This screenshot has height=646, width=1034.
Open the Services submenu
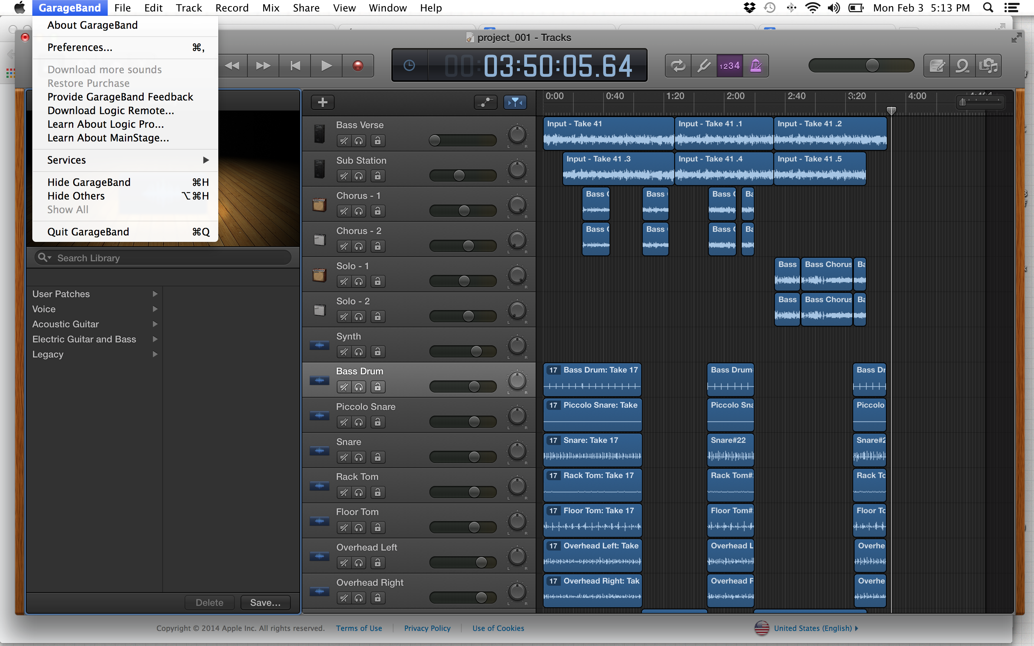(x=66, y=160)
